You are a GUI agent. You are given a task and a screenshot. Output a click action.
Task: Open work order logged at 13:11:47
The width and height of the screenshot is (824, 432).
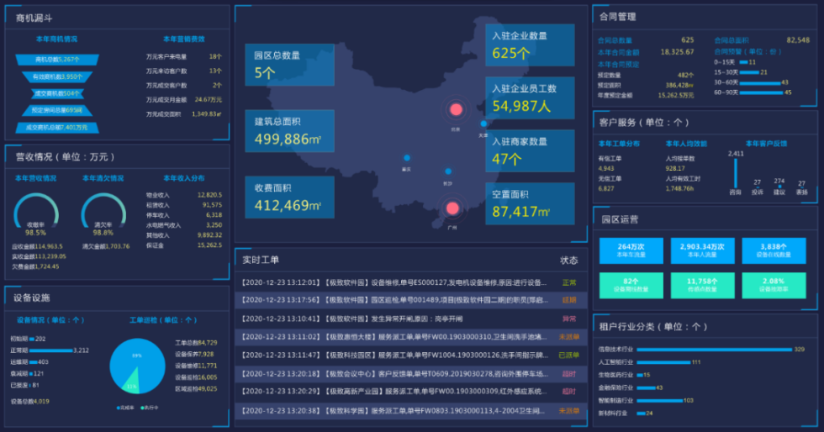[x=411, y=356]
